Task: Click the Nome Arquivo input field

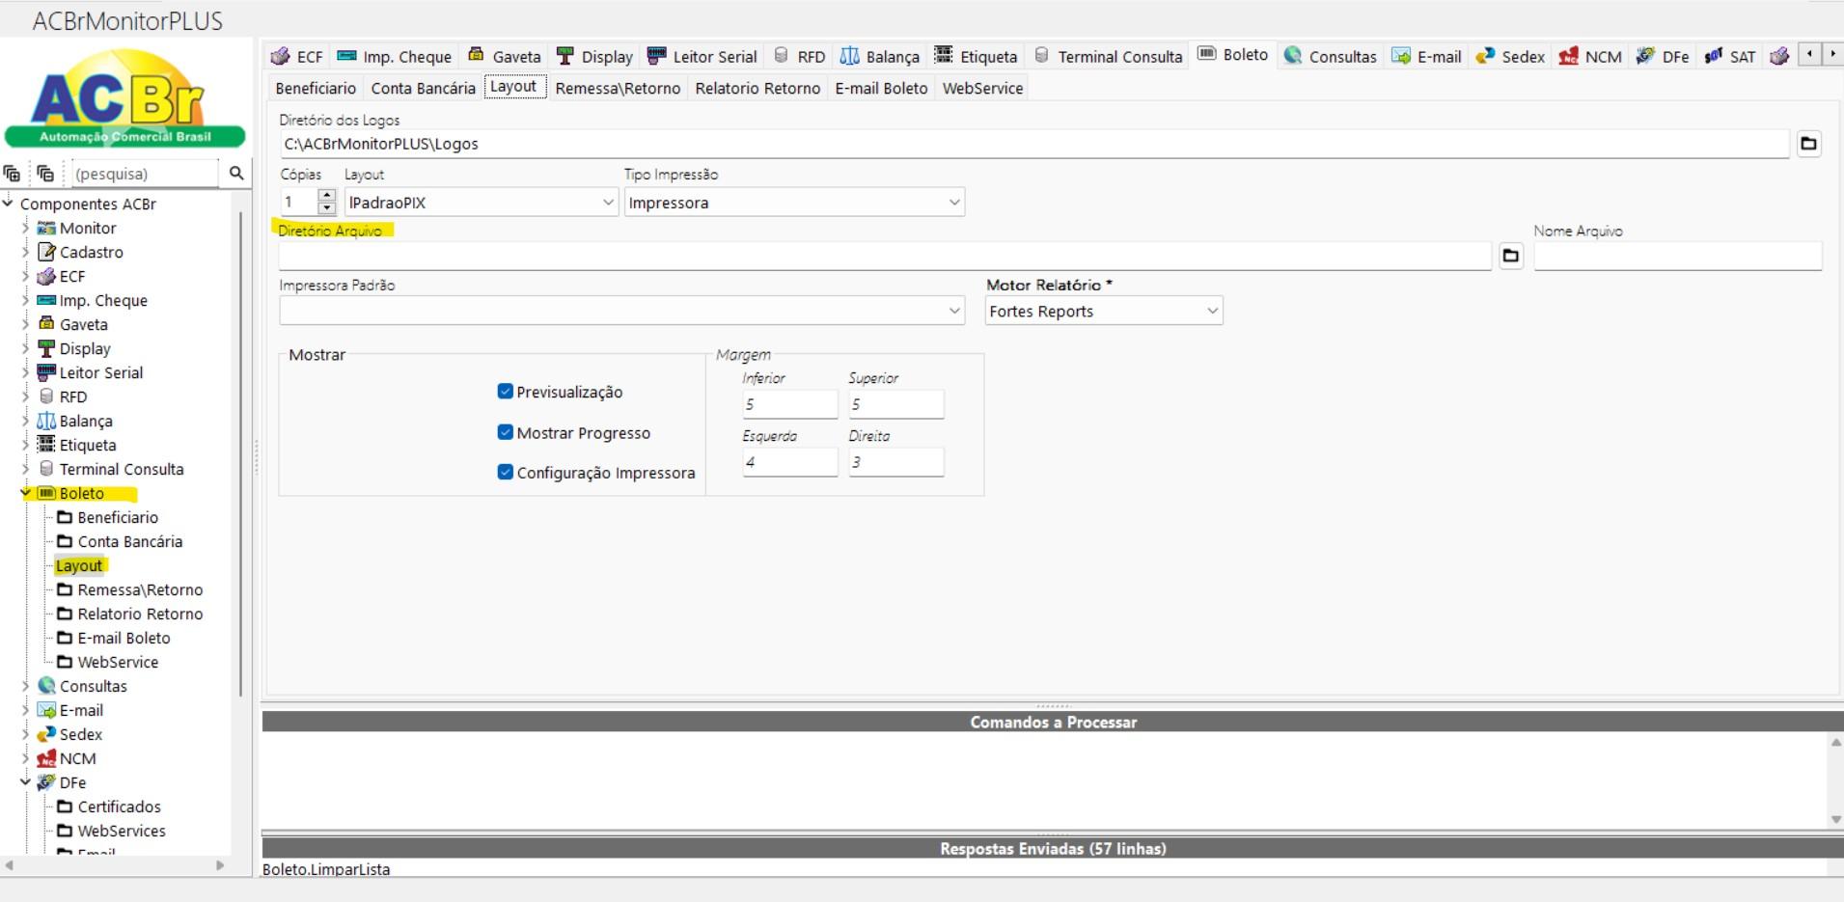Action: pyautogui.click(x=1678, y=256)
